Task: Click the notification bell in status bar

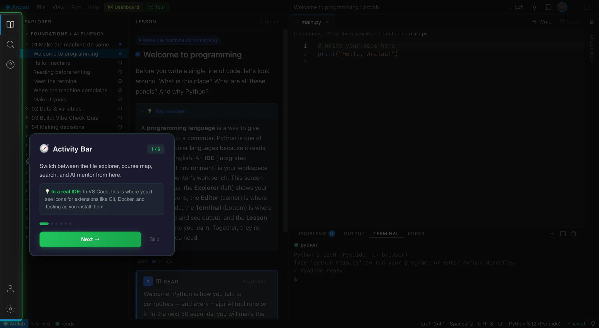Action: click(x=593, y=324)
